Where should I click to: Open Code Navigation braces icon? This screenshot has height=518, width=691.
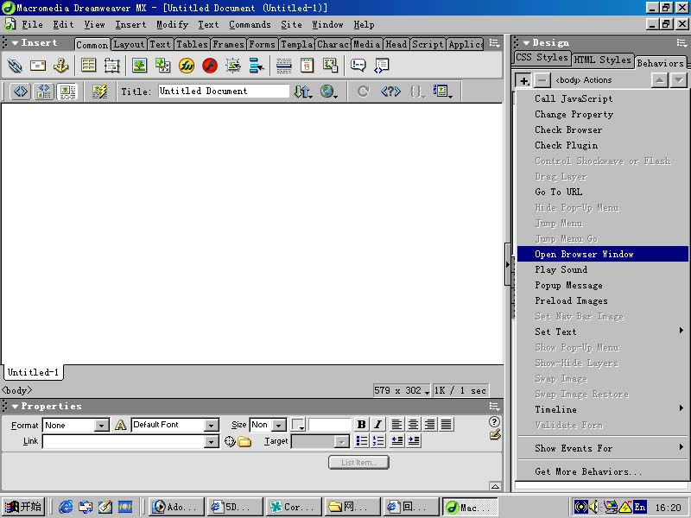416,92
